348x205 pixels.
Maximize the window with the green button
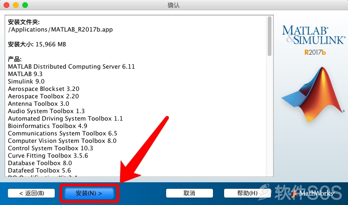pyautogui.click(x=25, y=5)
